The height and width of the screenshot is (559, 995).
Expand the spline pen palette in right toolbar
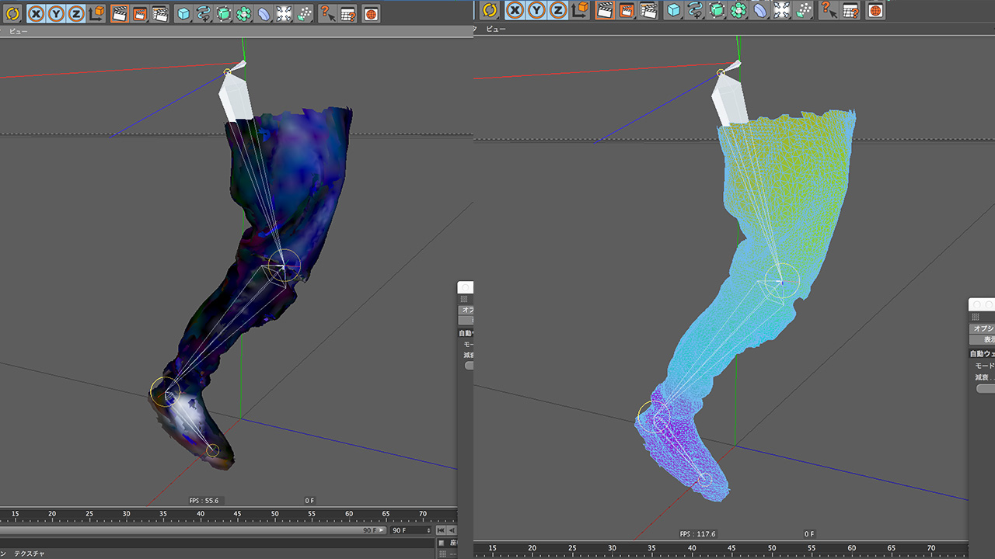[x=694, y=10]
